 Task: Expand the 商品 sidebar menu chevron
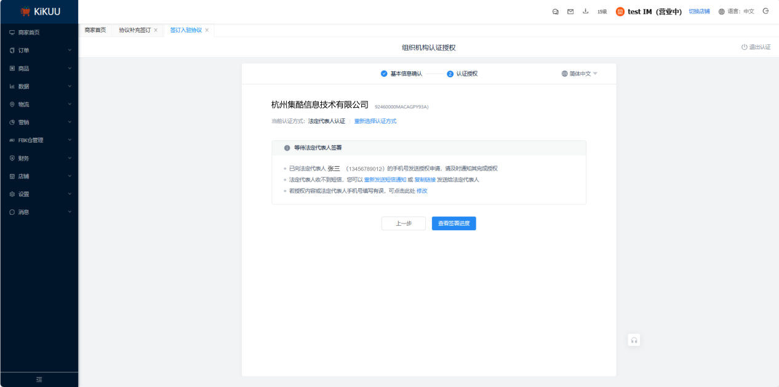coord(70,68)
